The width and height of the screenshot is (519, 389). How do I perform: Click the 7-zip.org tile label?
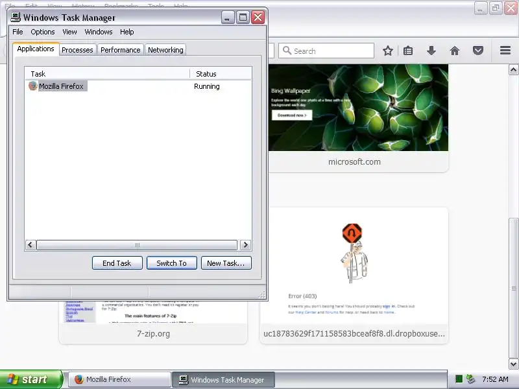(153, 333)
